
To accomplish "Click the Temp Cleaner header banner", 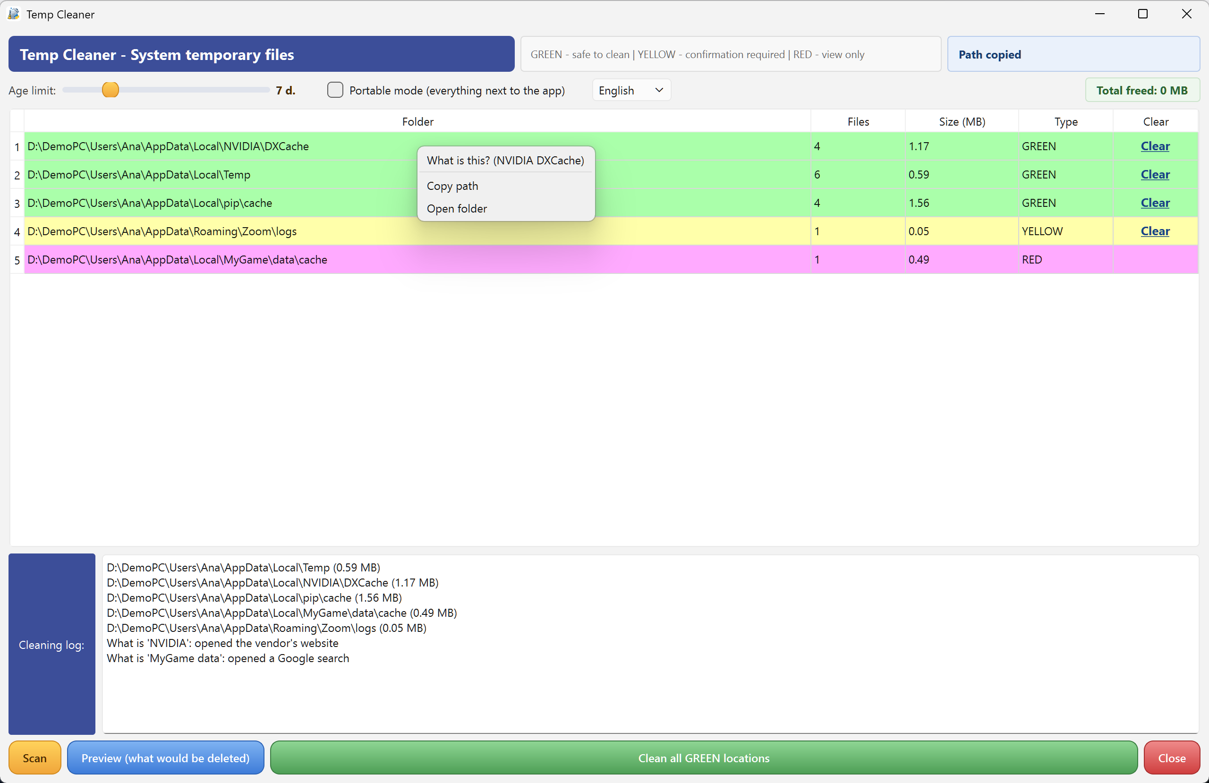I will click(261, 54).
